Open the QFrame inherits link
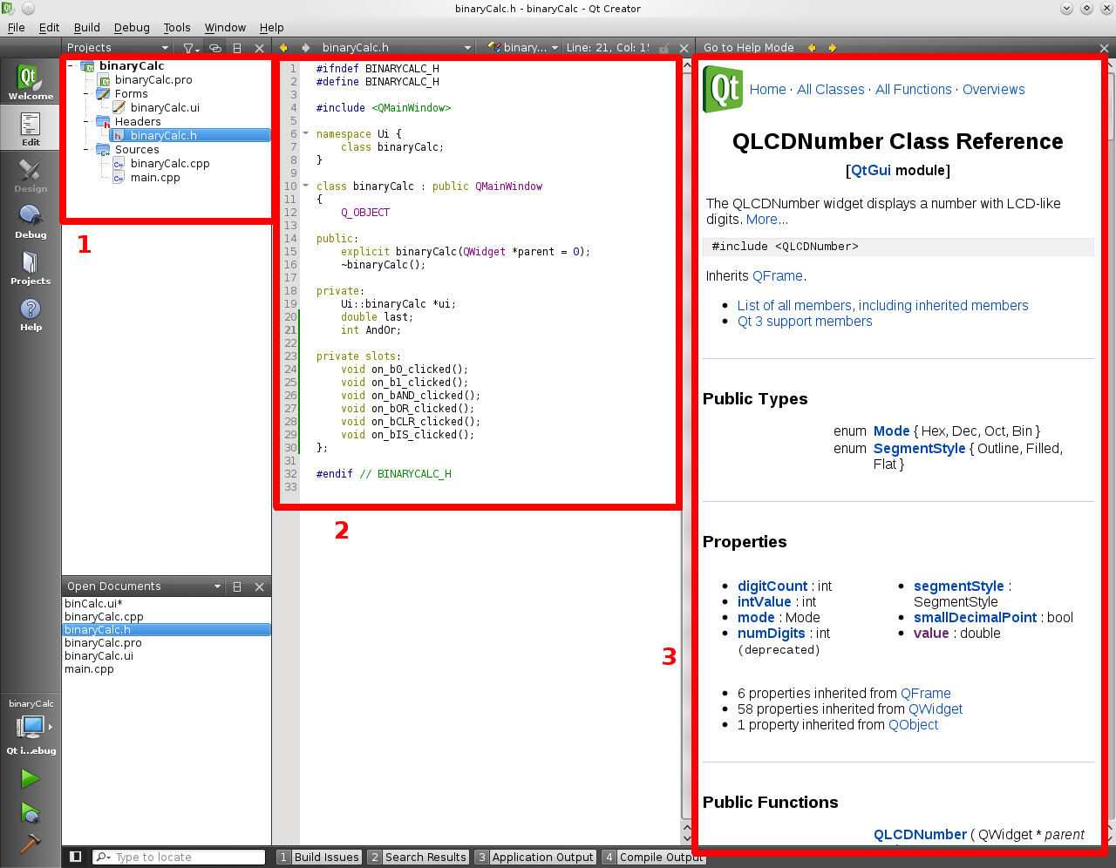This screenshot has height=868, width=1116. [778, 276]
